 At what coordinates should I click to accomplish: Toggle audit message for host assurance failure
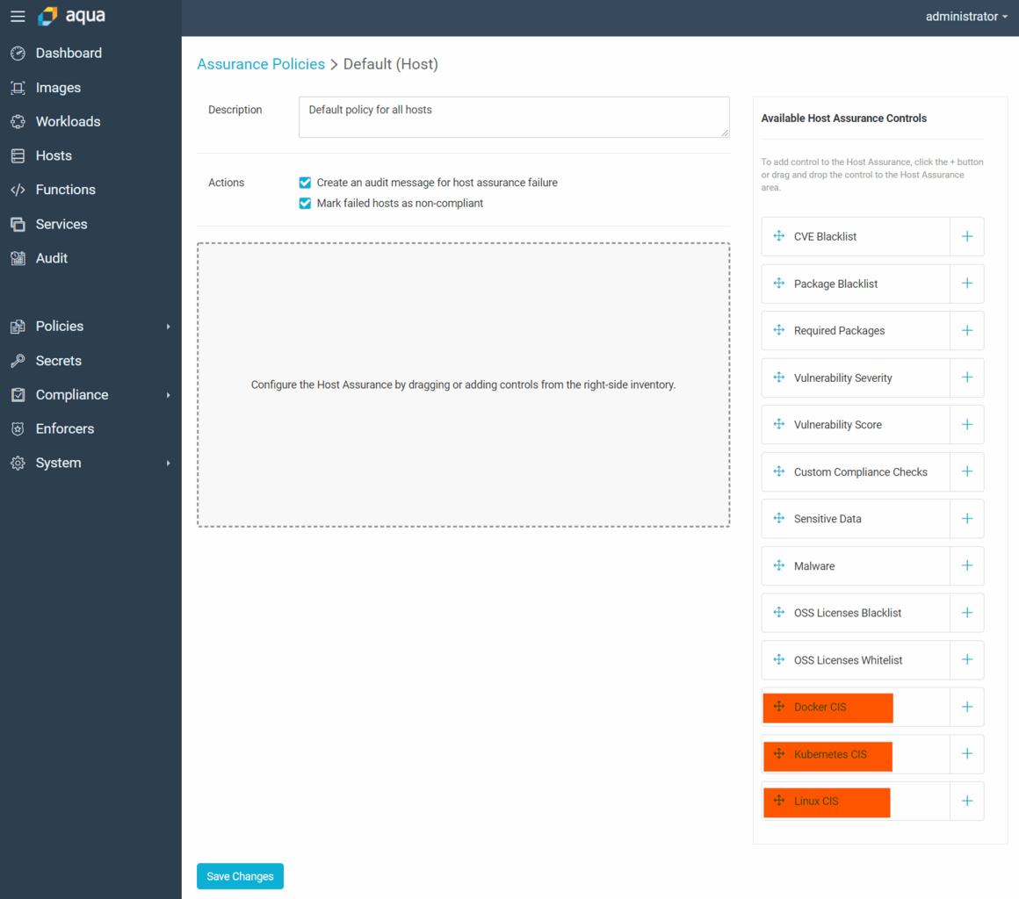(305, 183)
